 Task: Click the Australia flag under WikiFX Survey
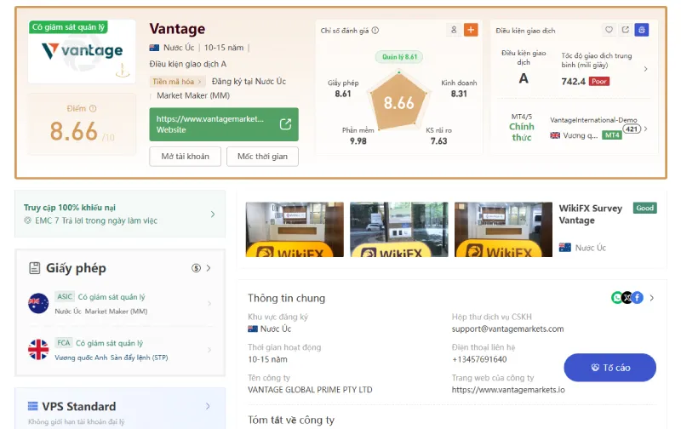pos(564,248)
